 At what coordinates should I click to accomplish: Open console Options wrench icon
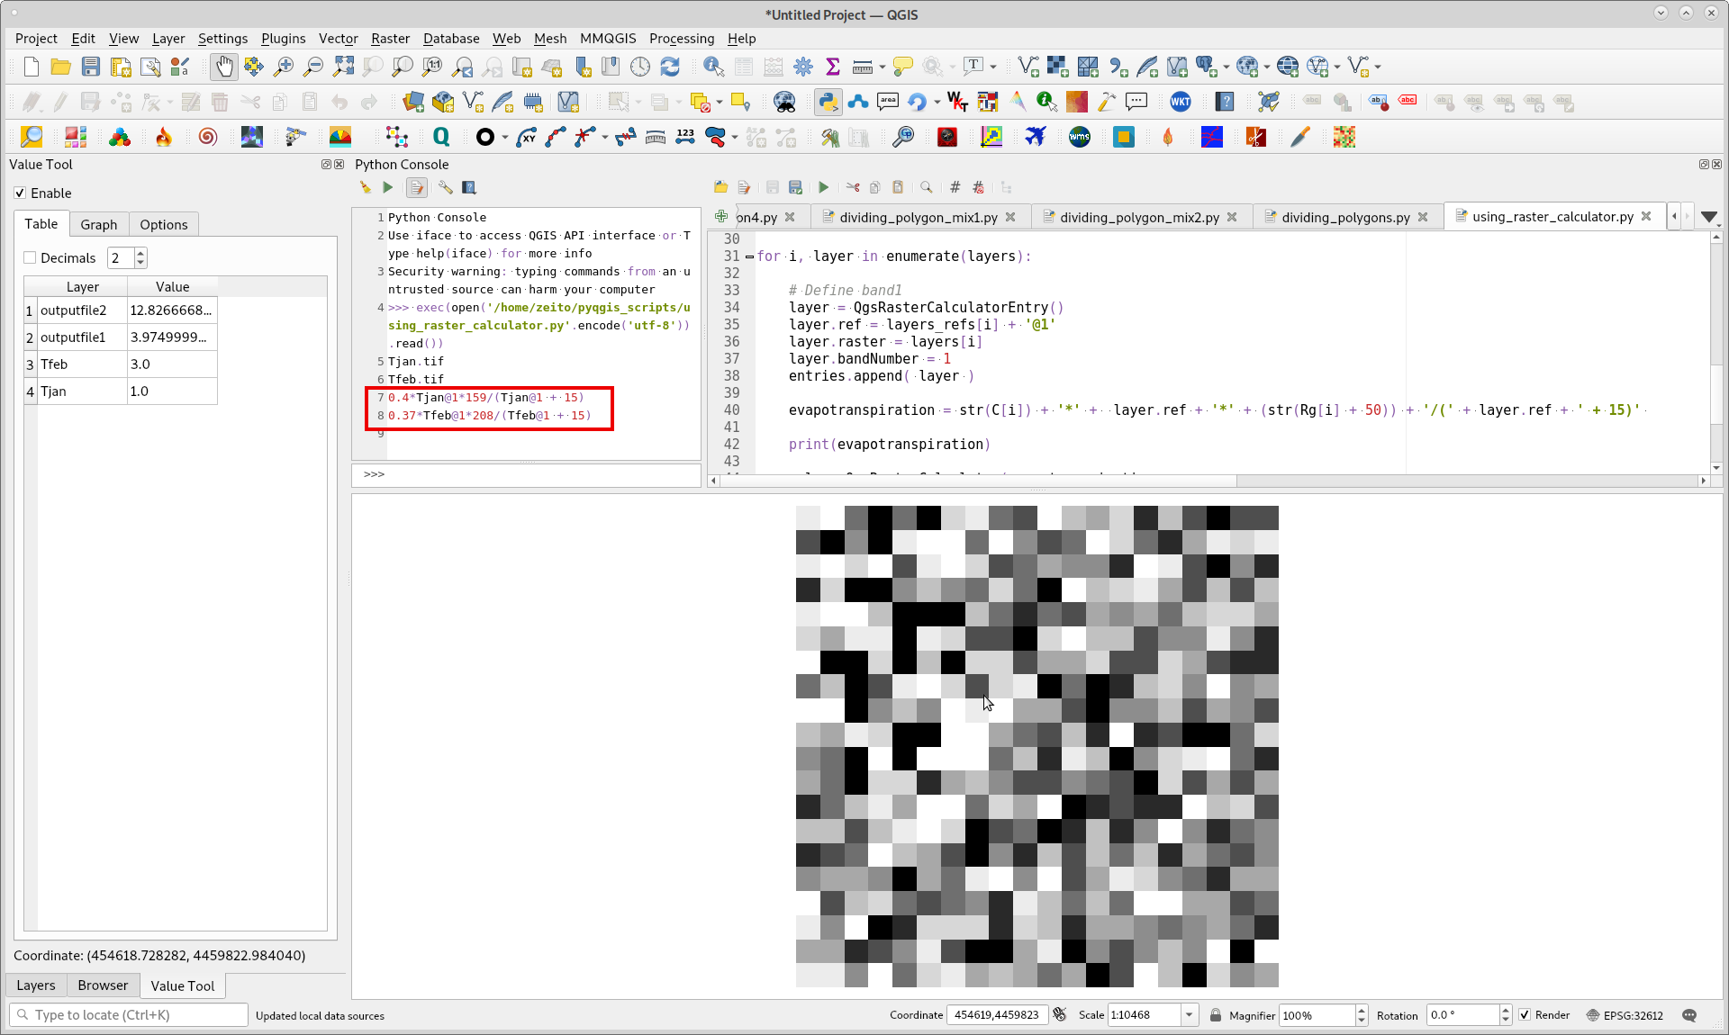[445, 187]
